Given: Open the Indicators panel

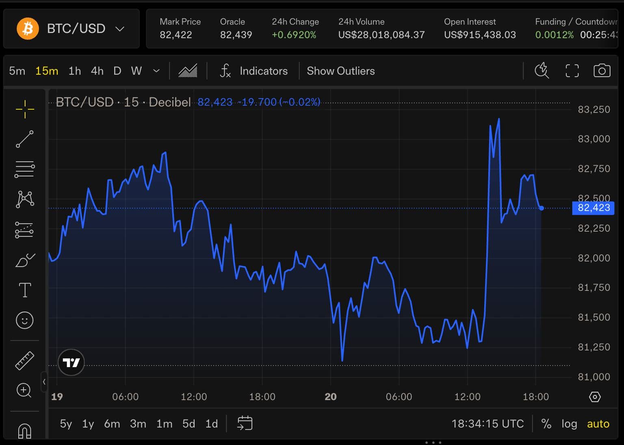Looking at the screenshot, I should 253,71.
